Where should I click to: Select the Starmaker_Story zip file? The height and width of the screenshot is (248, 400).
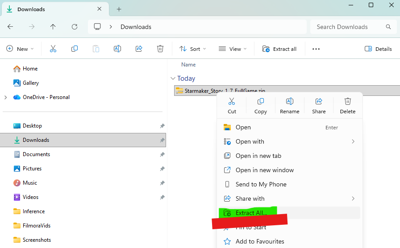pyautogui.click(x=287, y=91)
